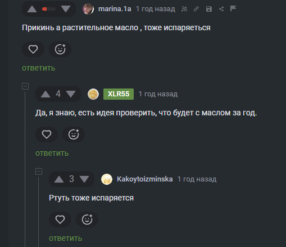Like marina.1a's comment with the heart
Viewport: 286px width, 247px height.
click(x=33, y=49)
